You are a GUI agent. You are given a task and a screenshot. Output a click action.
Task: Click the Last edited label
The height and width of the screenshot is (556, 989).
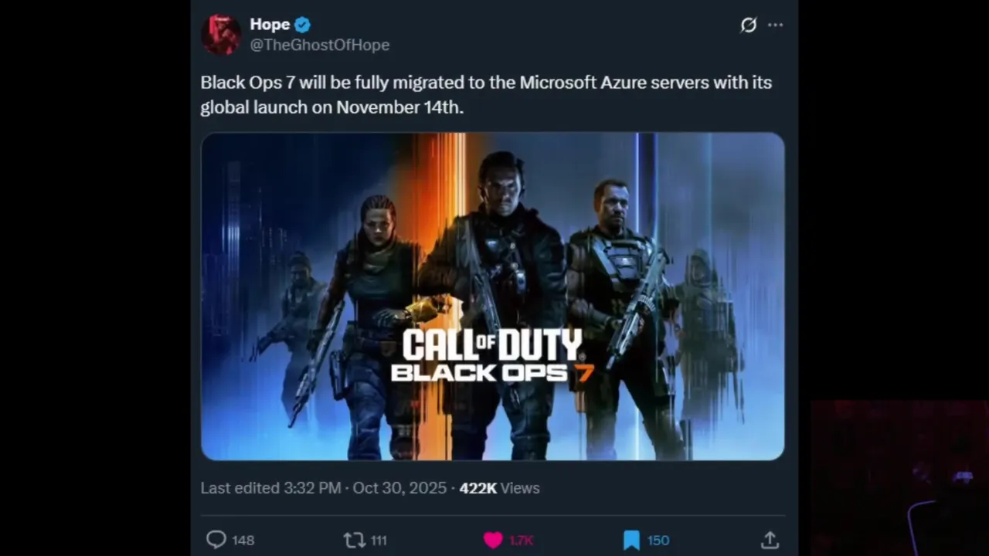point(240,488)
